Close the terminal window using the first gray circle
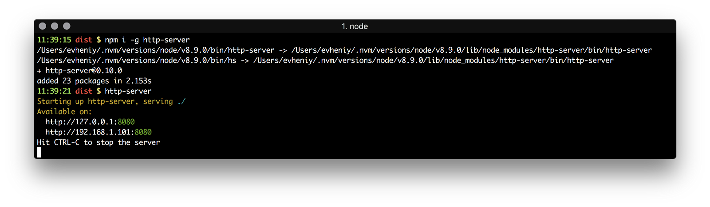Screen dimensions: 710x207 [43, 26]
